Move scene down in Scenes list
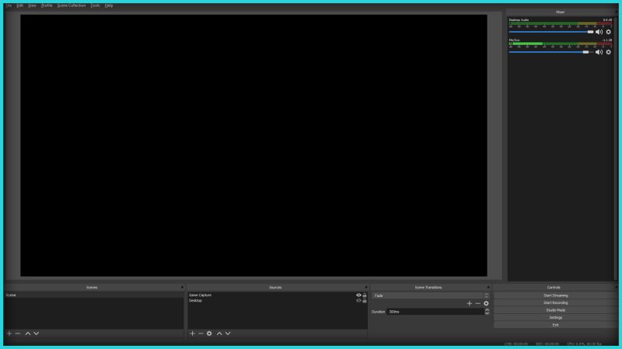The image size is (622, 349). [x=36, y=333]
